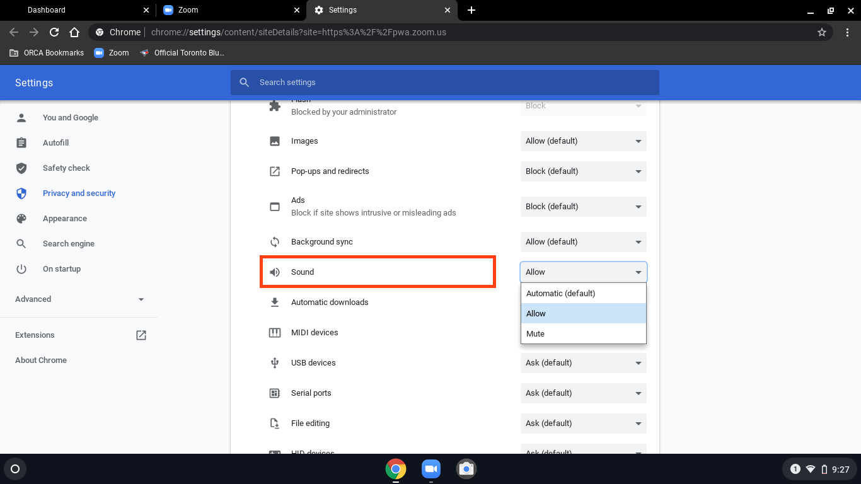Click the USB devices icon
Viewport: 861px width, 484px height.
click(275, 363)
